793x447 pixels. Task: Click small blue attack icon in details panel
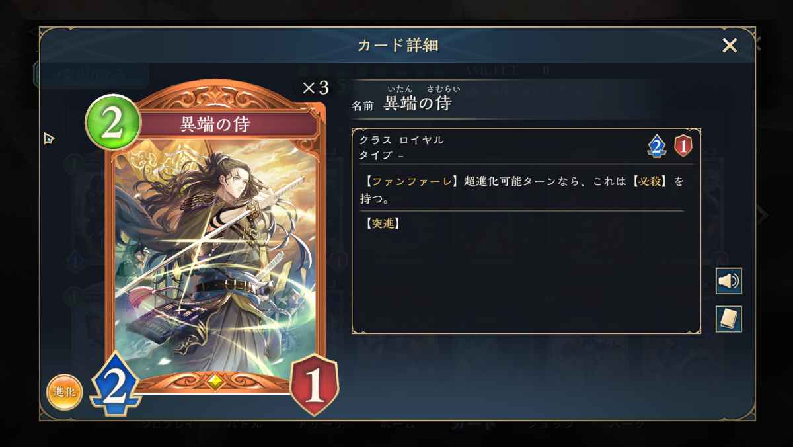[656, 146]
